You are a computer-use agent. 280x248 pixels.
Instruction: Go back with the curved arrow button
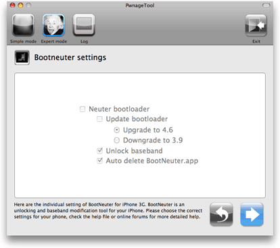coord(221,214)
